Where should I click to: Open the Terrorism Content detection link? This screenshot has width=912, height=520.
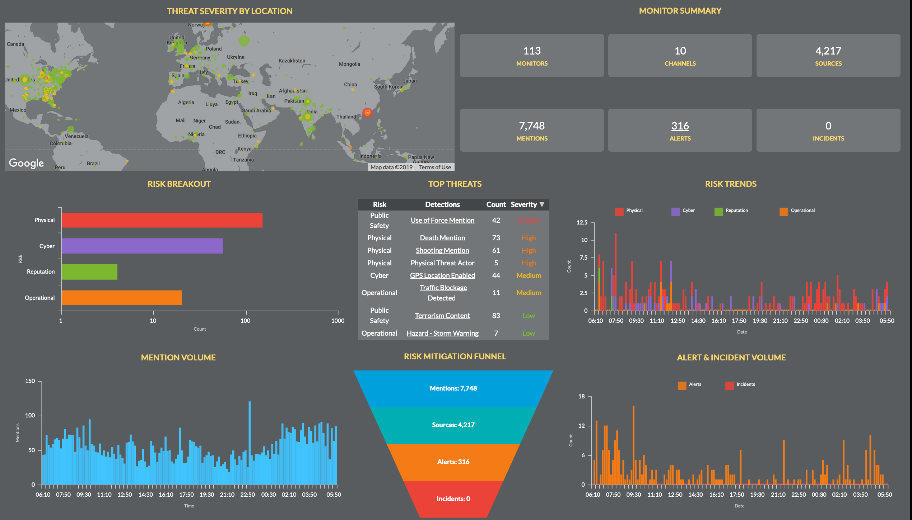442,316
